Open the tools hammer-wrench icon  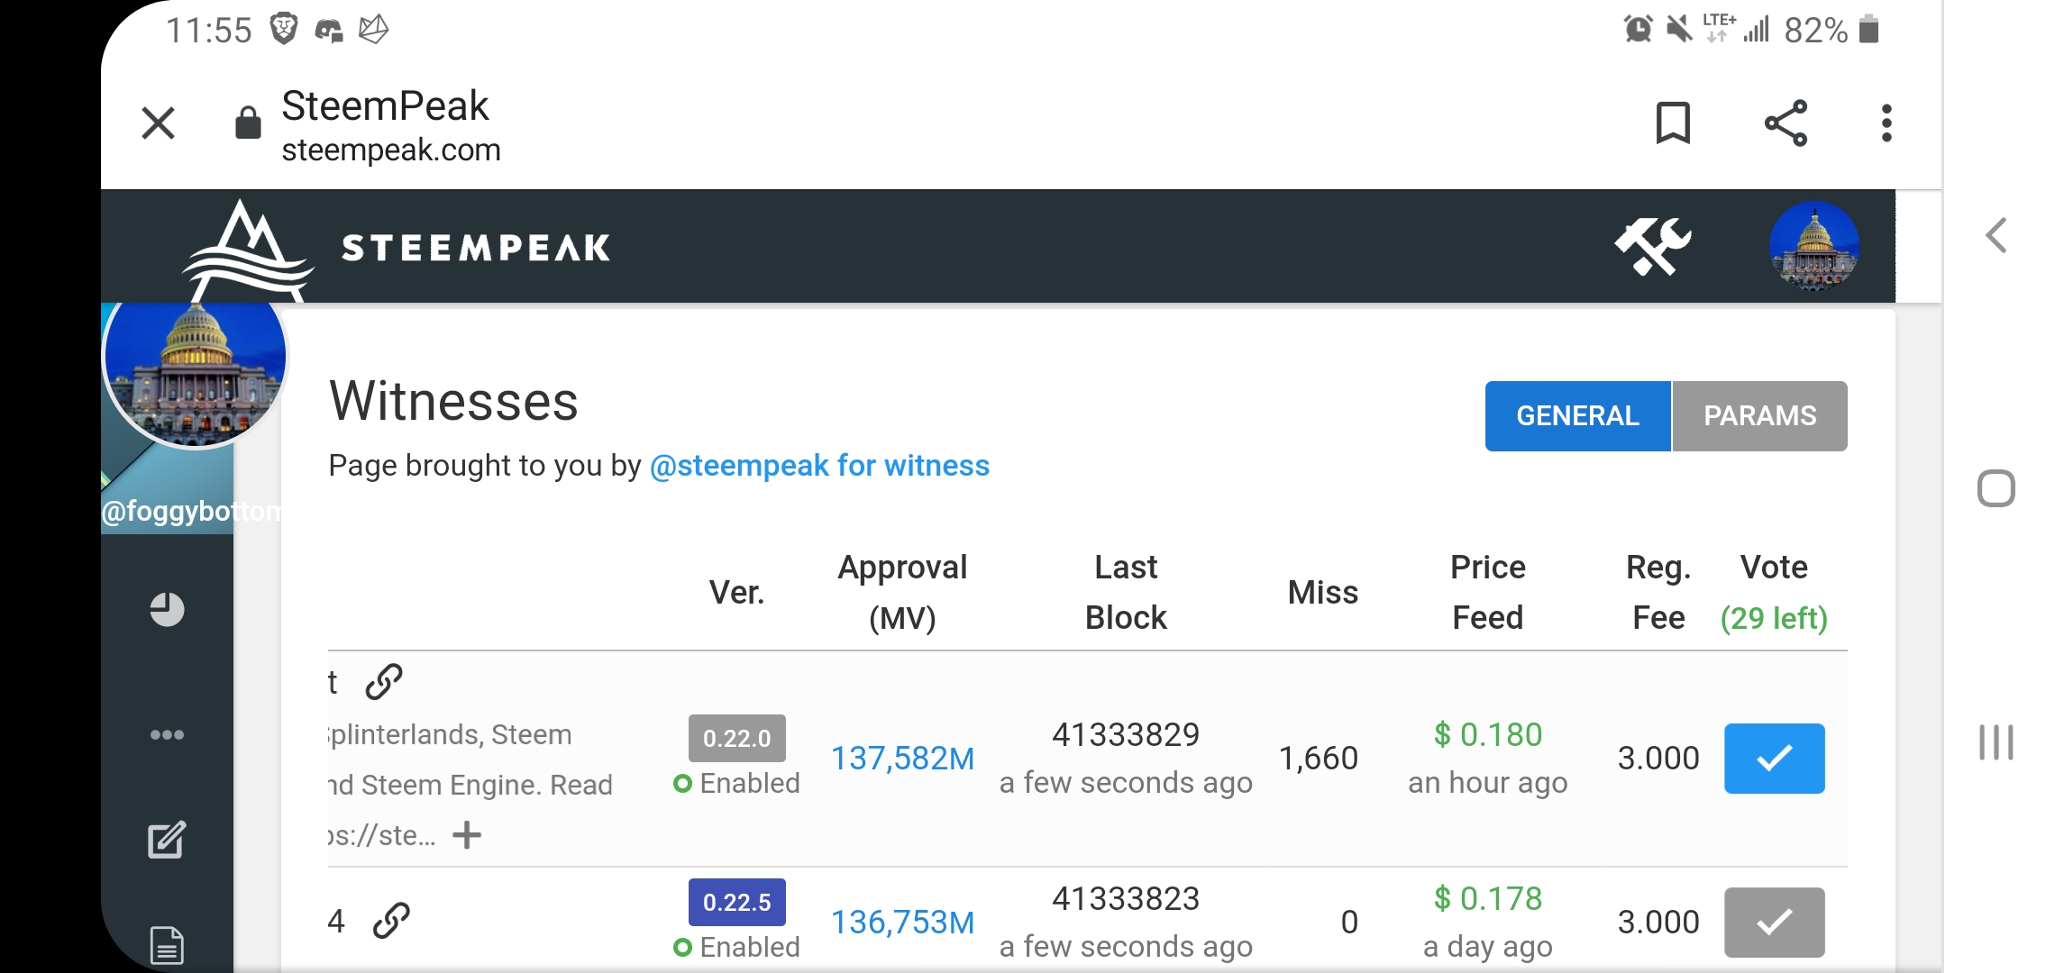click(1652, 246)
